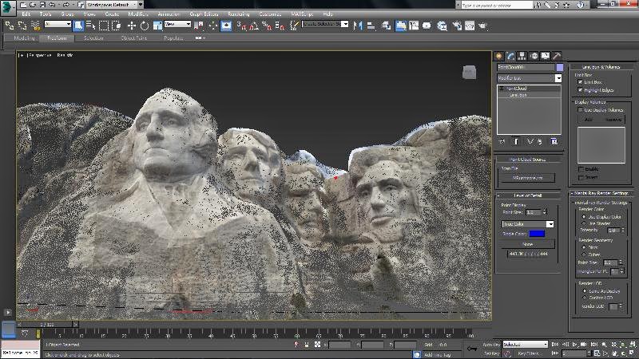Open the Rendering menu
Viewport: 639px width, 359px height.
tap(238, 14)
